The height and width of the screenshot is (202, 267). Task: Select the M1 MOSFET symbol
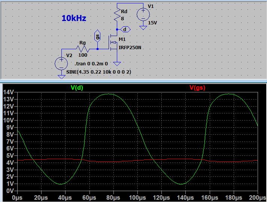click(x=113, y=43)
